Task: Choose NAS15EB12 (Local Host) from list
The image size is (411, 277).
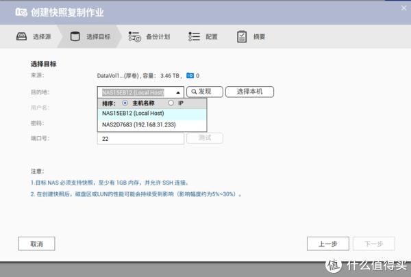Action: (x=152, y=114)
